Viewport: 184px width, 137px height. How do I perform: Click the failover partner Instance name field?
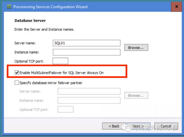(89, 100)
